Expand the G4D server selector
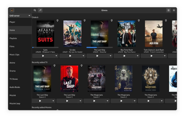185x119 pixels. tap(20, 16)
